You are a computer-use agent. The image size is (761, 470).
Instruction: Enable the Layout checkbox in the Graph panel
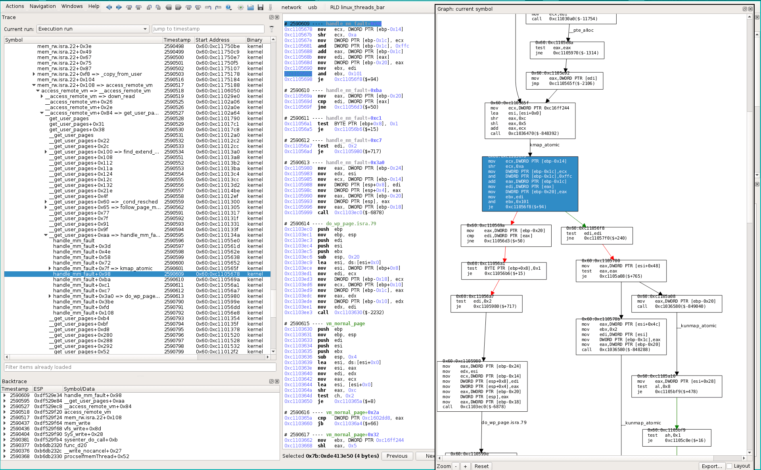(x=730, y=466)
